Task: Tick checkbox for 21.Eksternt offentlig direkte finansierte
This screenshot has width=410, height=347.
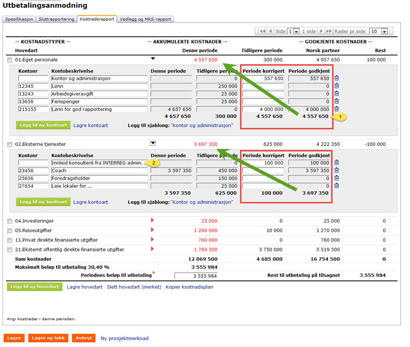Action: point(10,250)
